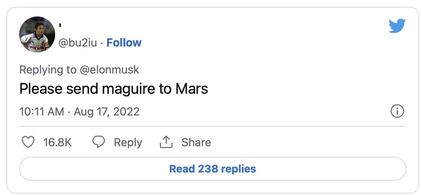Screen dimensions: 421x195
Task: Click the word Mars in tweet
Action: coord(192,88)
